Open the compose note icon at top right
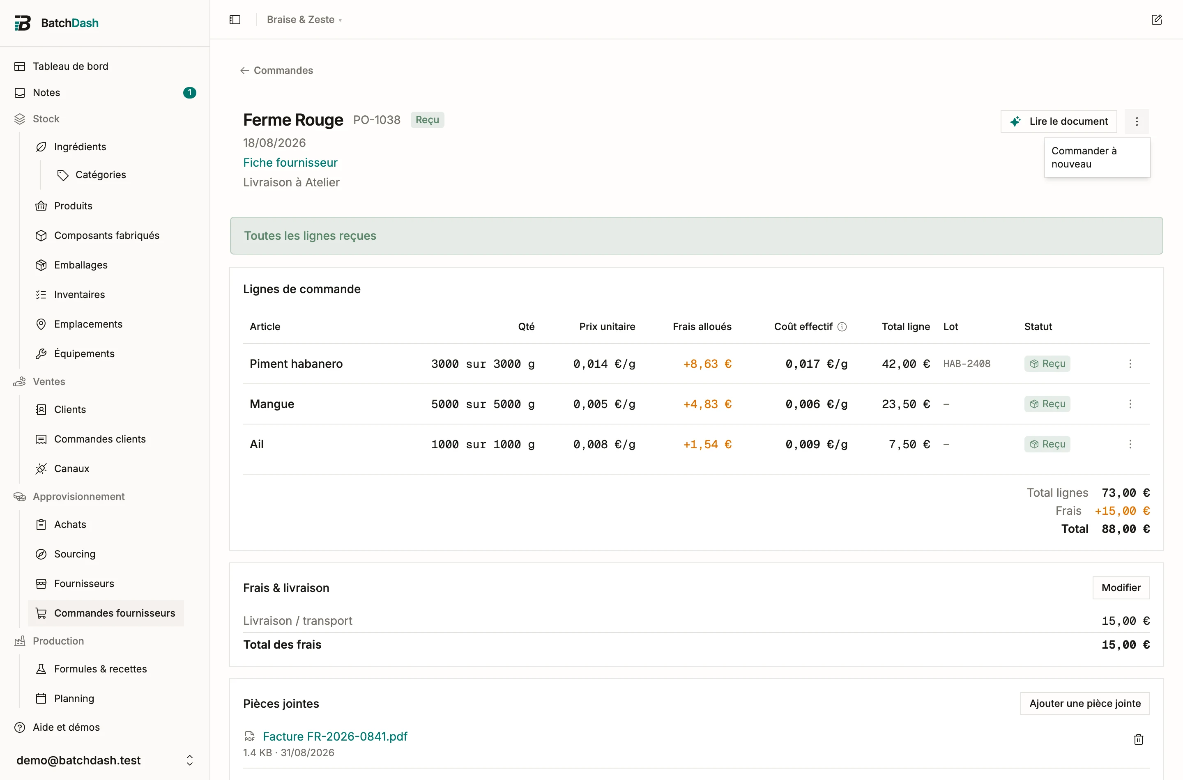Viewport: 1183px width, 780px height. [1157, 19]
